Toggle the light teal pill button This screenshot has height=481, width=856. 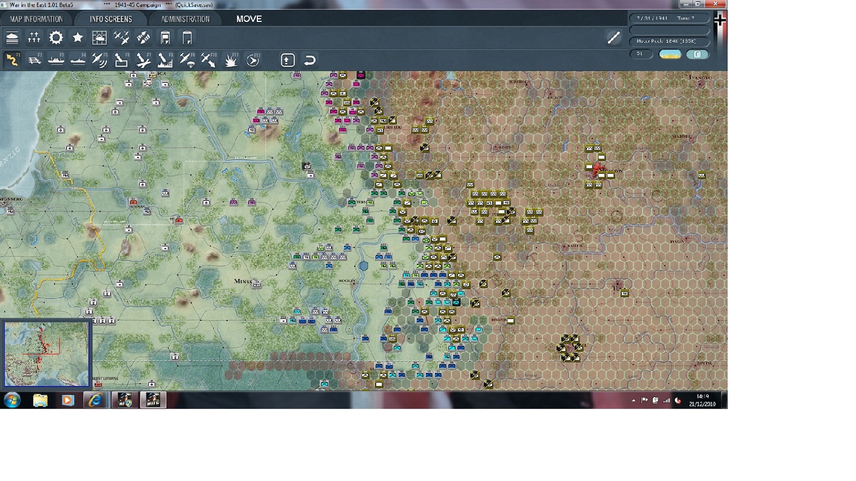697,54
